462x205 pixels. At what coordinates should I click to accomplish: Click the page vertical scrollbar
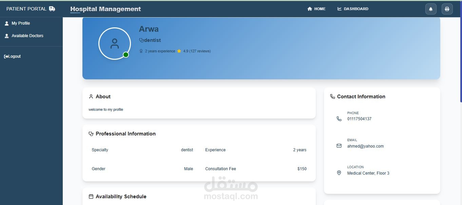click(461, 60)
